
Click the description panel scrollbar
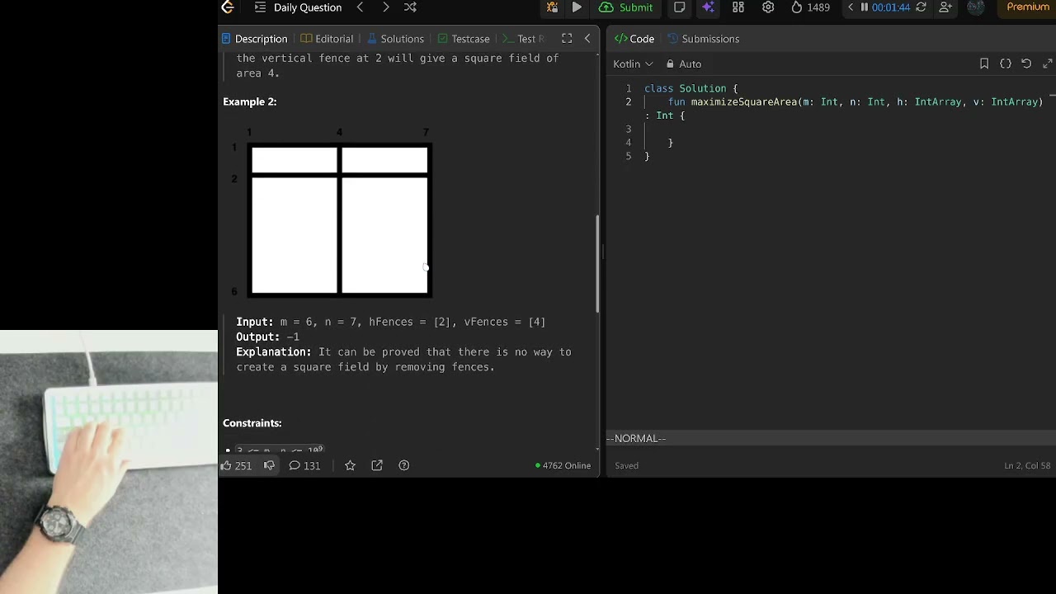point(598,263)
